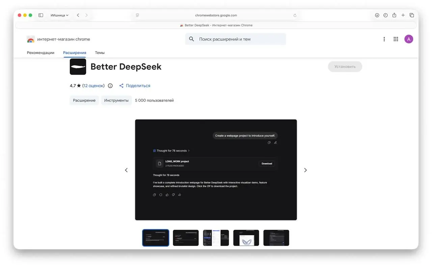Select the fifth screenshot thumbnail

(276, 238)
